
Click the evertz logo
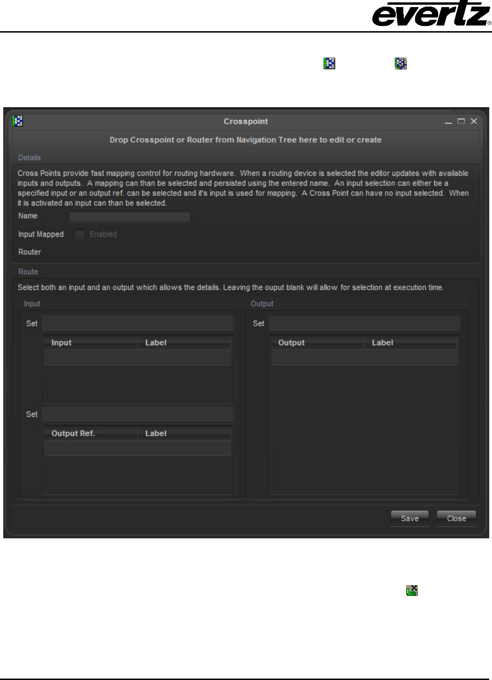pyautogui.click(x=432, y=14)
